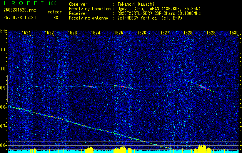Click the 'Receiver' field label
The image size is (242, 153).
[x=78, y=13]
